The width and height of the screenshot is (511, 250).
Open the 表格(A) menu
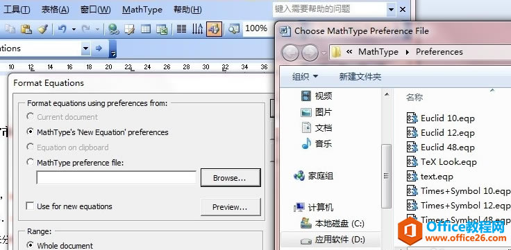(x=55, y=10)
